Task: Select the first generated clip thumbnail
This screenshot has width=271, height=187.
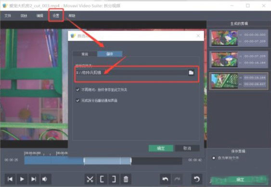Action: pos(225,38)
